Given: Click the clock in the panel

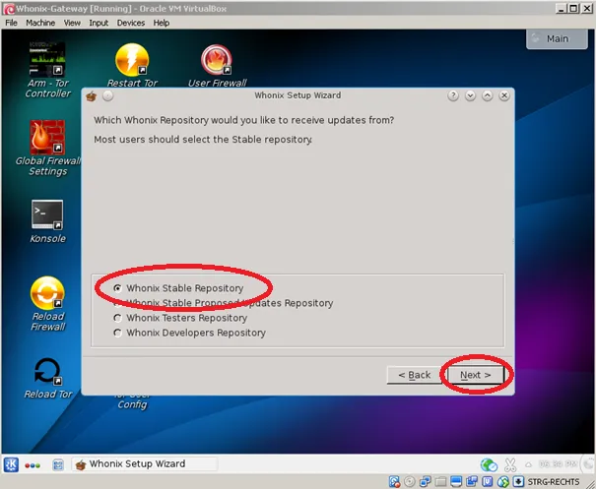Looking at the screenshot, I should coord(558,464).
